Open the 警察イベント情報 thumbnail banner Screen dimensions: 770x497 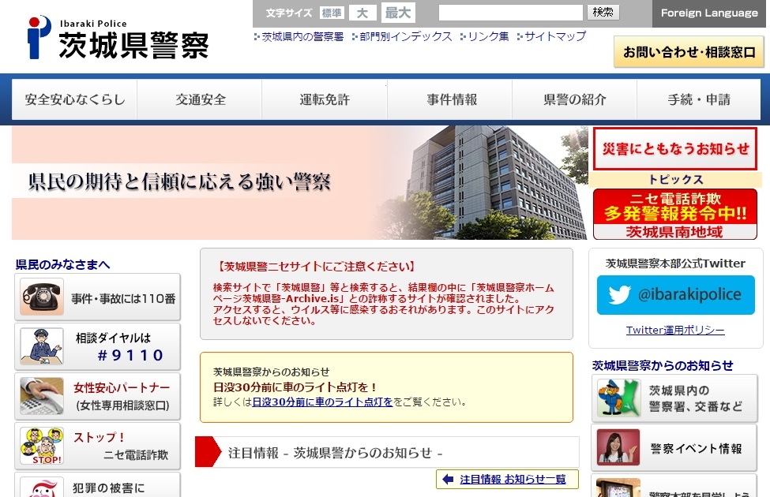[x=618, y=448]
